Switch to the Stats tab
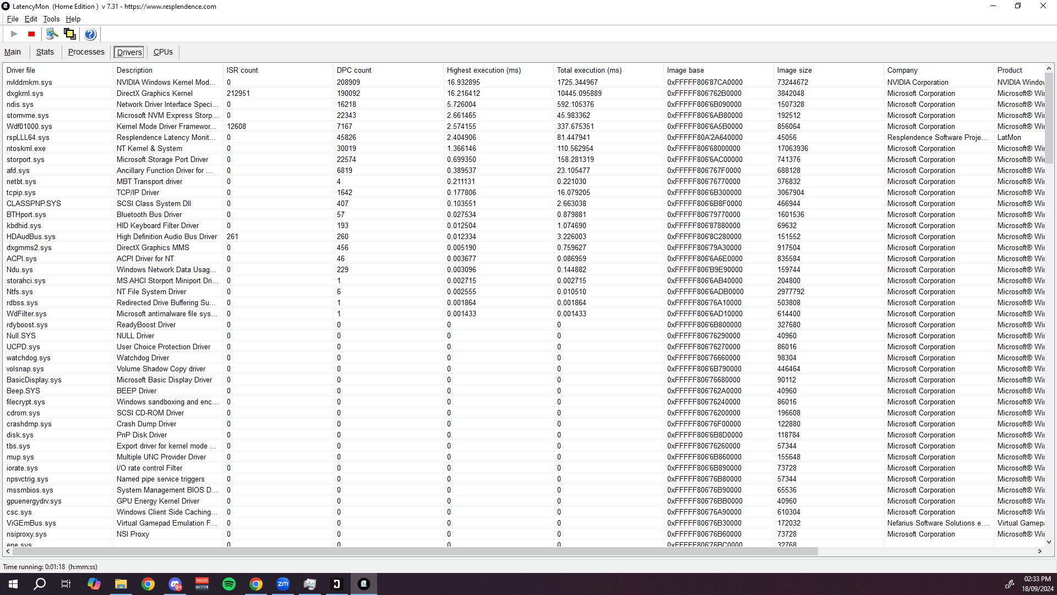 [x=45, y=52]
